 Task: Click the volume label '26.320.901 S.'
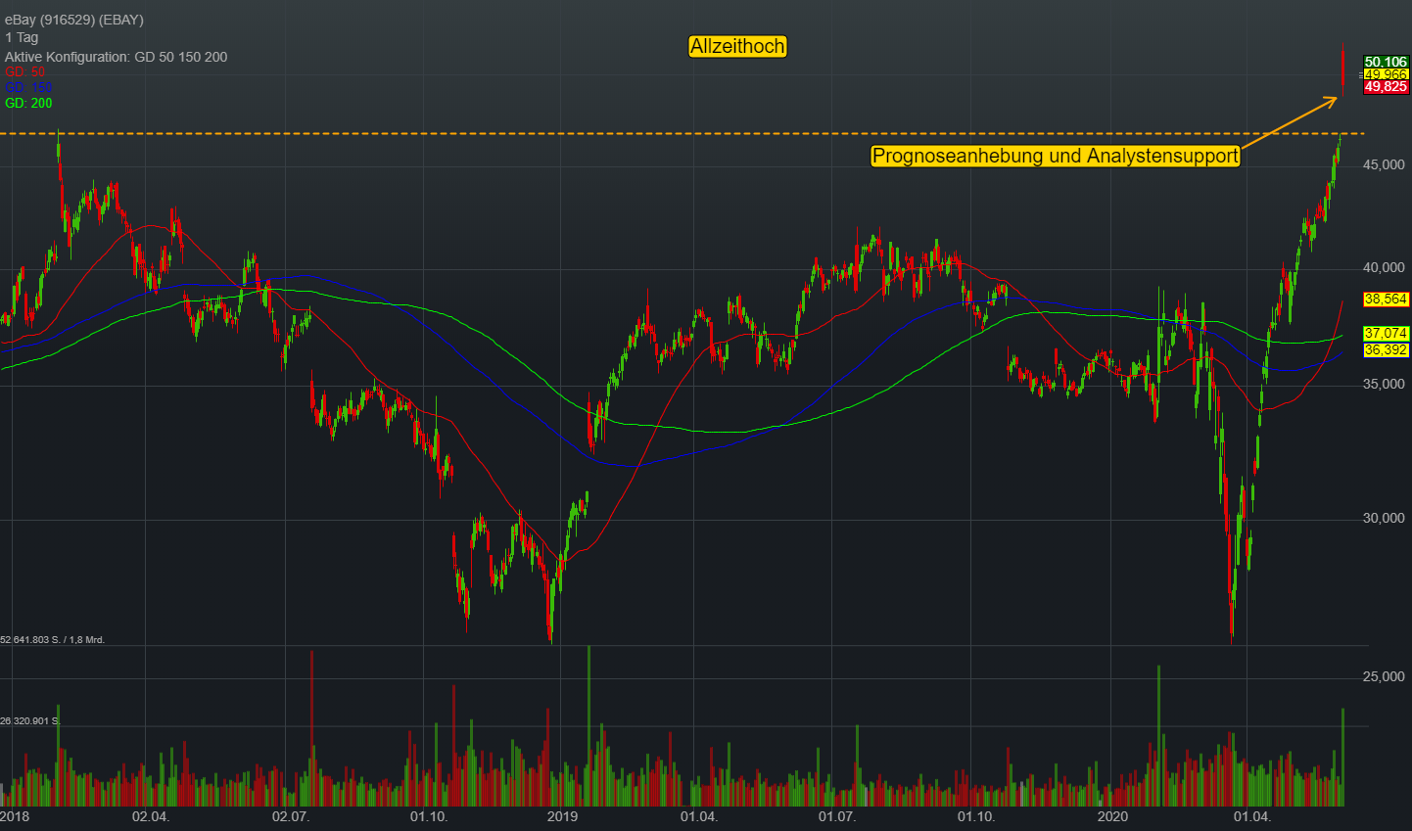pyautogui.click(x=30, y=721)
